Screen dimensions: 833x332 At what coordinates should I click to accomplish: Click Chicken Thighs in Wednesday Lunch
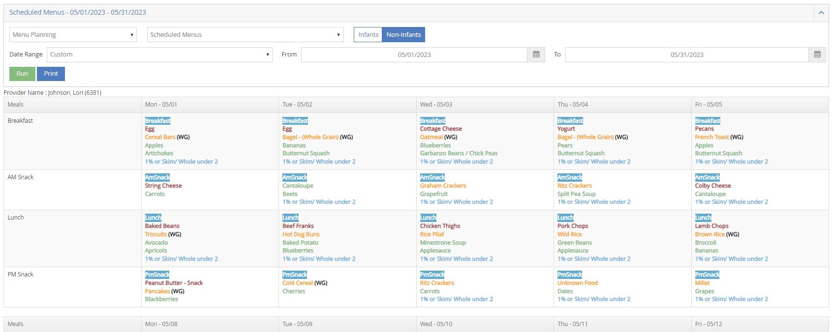[440, 226]
